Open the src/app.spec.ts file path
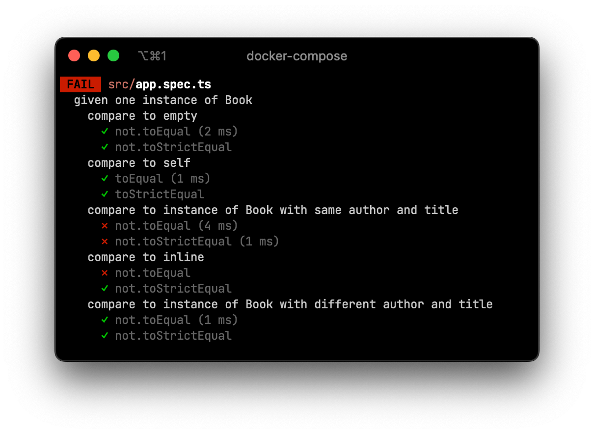The width and height of the screenshot is (594, 434). (x=160, y=84)
